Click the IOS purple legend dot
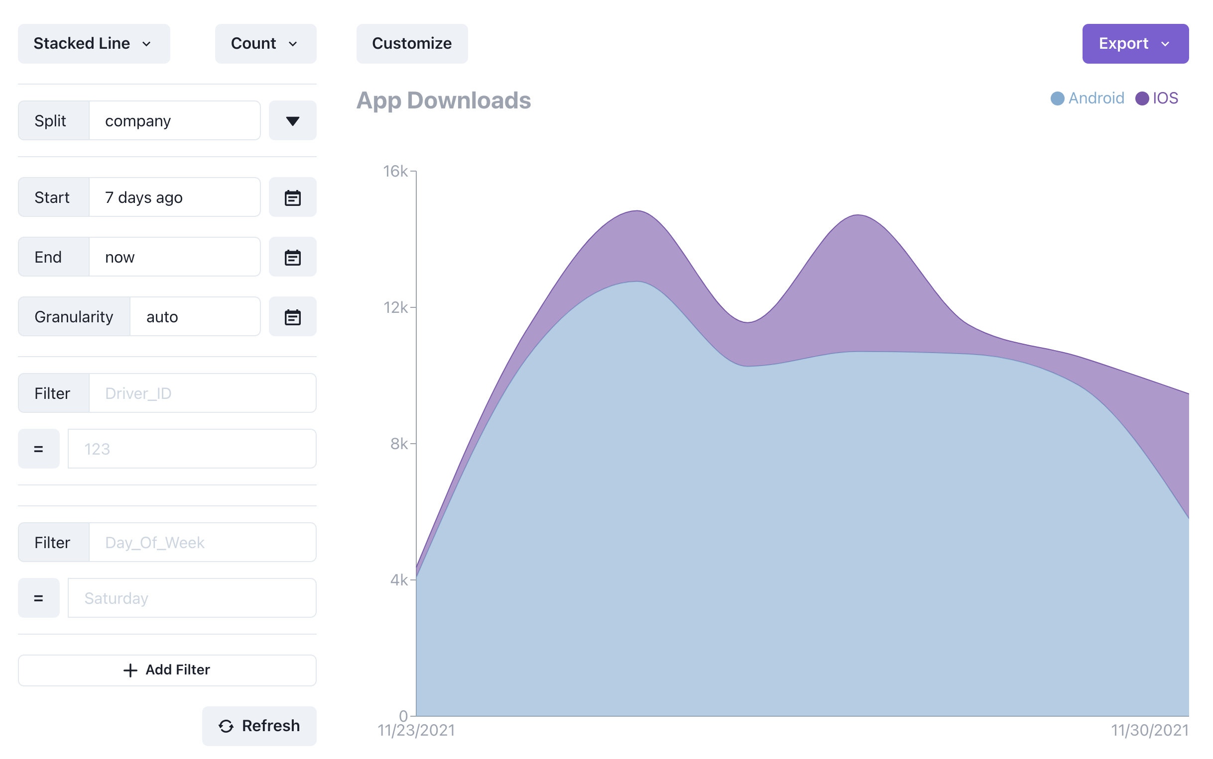The width and height of the screenshot is (1213, 759). pyautogui.click(x=1142, y=98)
